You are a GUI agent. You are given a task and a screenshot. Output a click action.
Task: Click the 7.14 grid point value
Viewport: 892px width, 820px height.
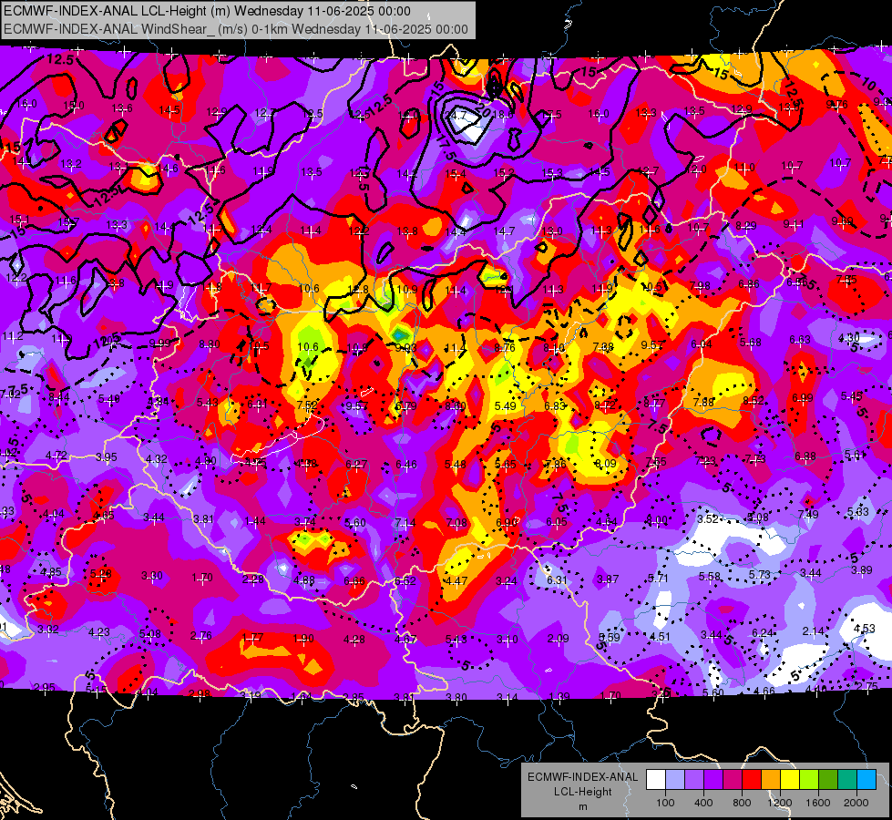click(x=405, y=523)
